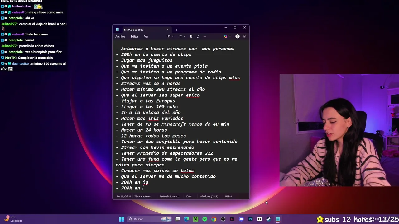Screen dimensions: 399x224
Task: Click the line '12 horas todos los meses'
Action: [151, 136]
